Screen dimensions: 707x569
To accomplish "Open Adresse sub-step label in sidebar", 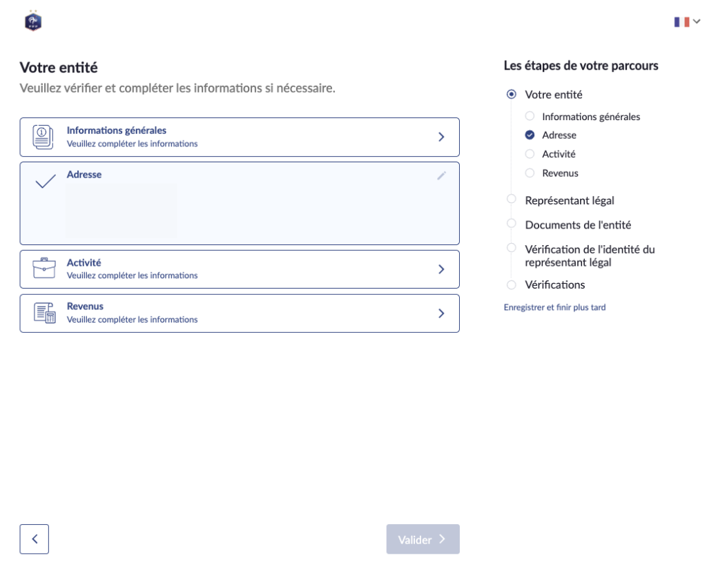I will pos(559,135).
